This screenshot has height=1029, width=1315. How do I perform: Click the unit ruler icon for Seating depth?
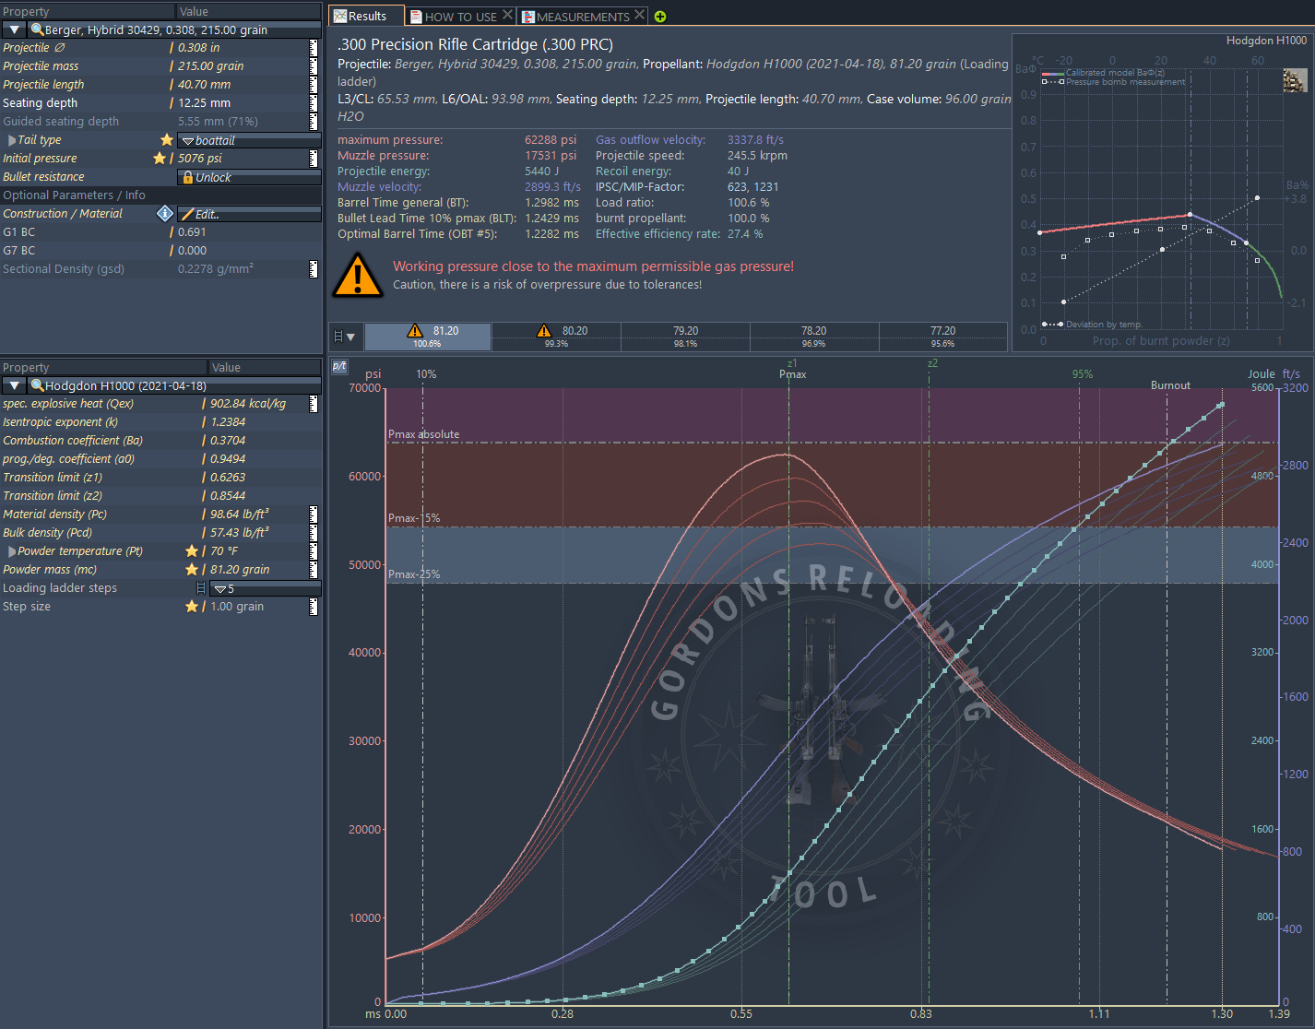pos(314,103)
